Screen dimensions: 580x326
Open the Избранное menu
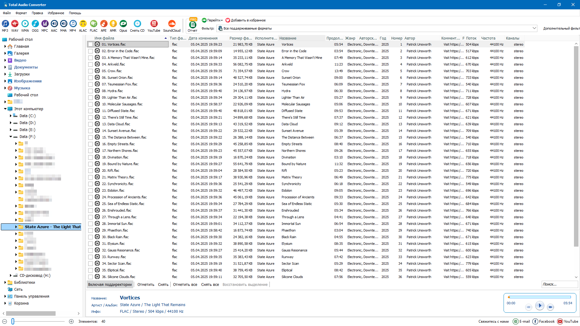click(x=56, y=13)
